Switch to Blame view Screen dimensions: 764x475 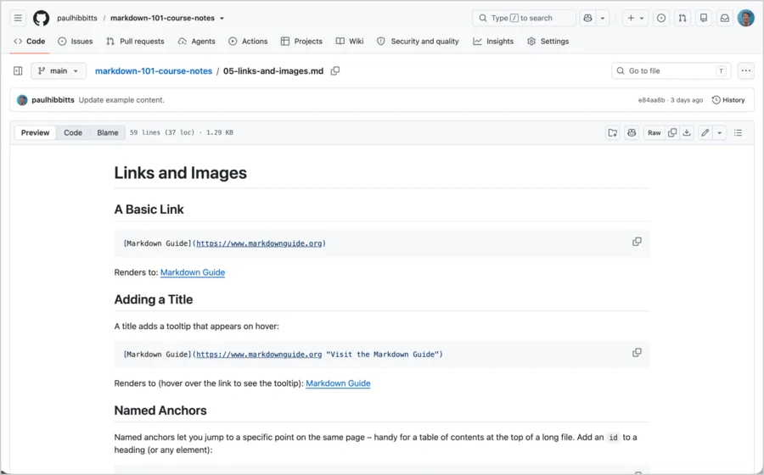click(108, 133)
